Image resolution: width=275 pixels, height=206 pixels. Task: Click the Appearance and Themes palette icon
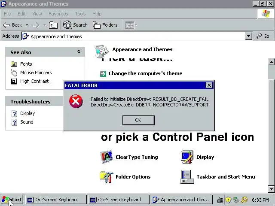pyautogui.click(x=101, y=51)
